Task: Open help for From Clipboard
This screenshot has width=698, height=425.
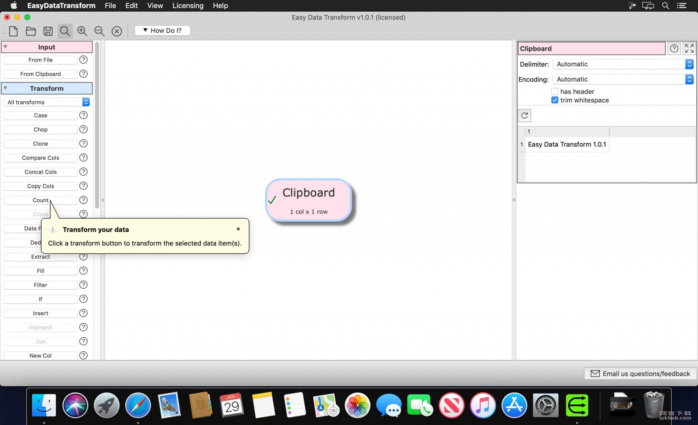Action: coord(83,74)
